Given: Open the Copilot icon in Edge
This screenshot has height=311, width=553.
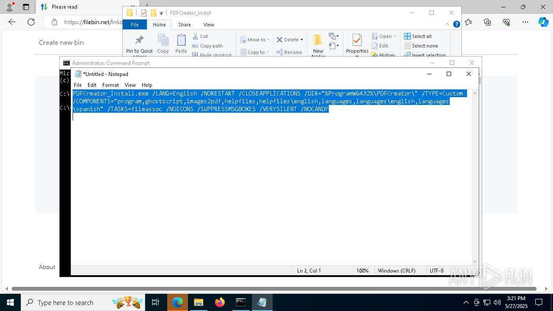Looking at the screenshot, I should 543,22.
